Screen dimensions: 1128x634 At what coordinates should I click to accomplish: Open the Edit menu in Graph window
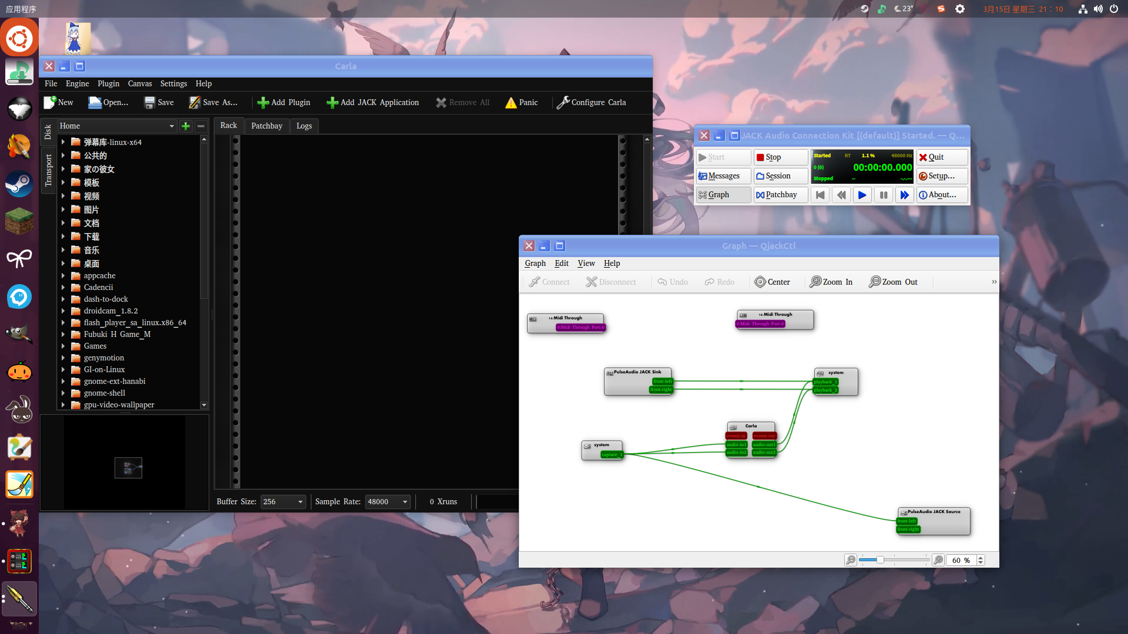point(562,264)
